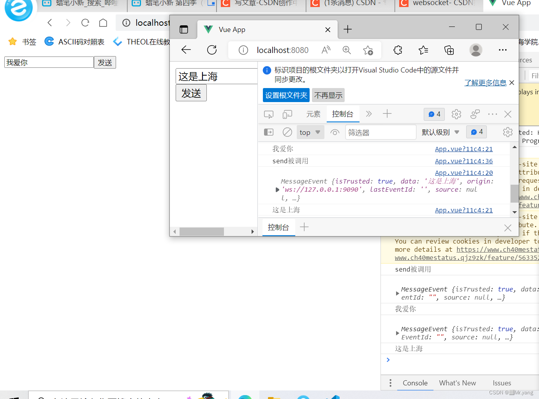
Task: Open DevTools feedback icon
Action: click(x=475, y=114)
